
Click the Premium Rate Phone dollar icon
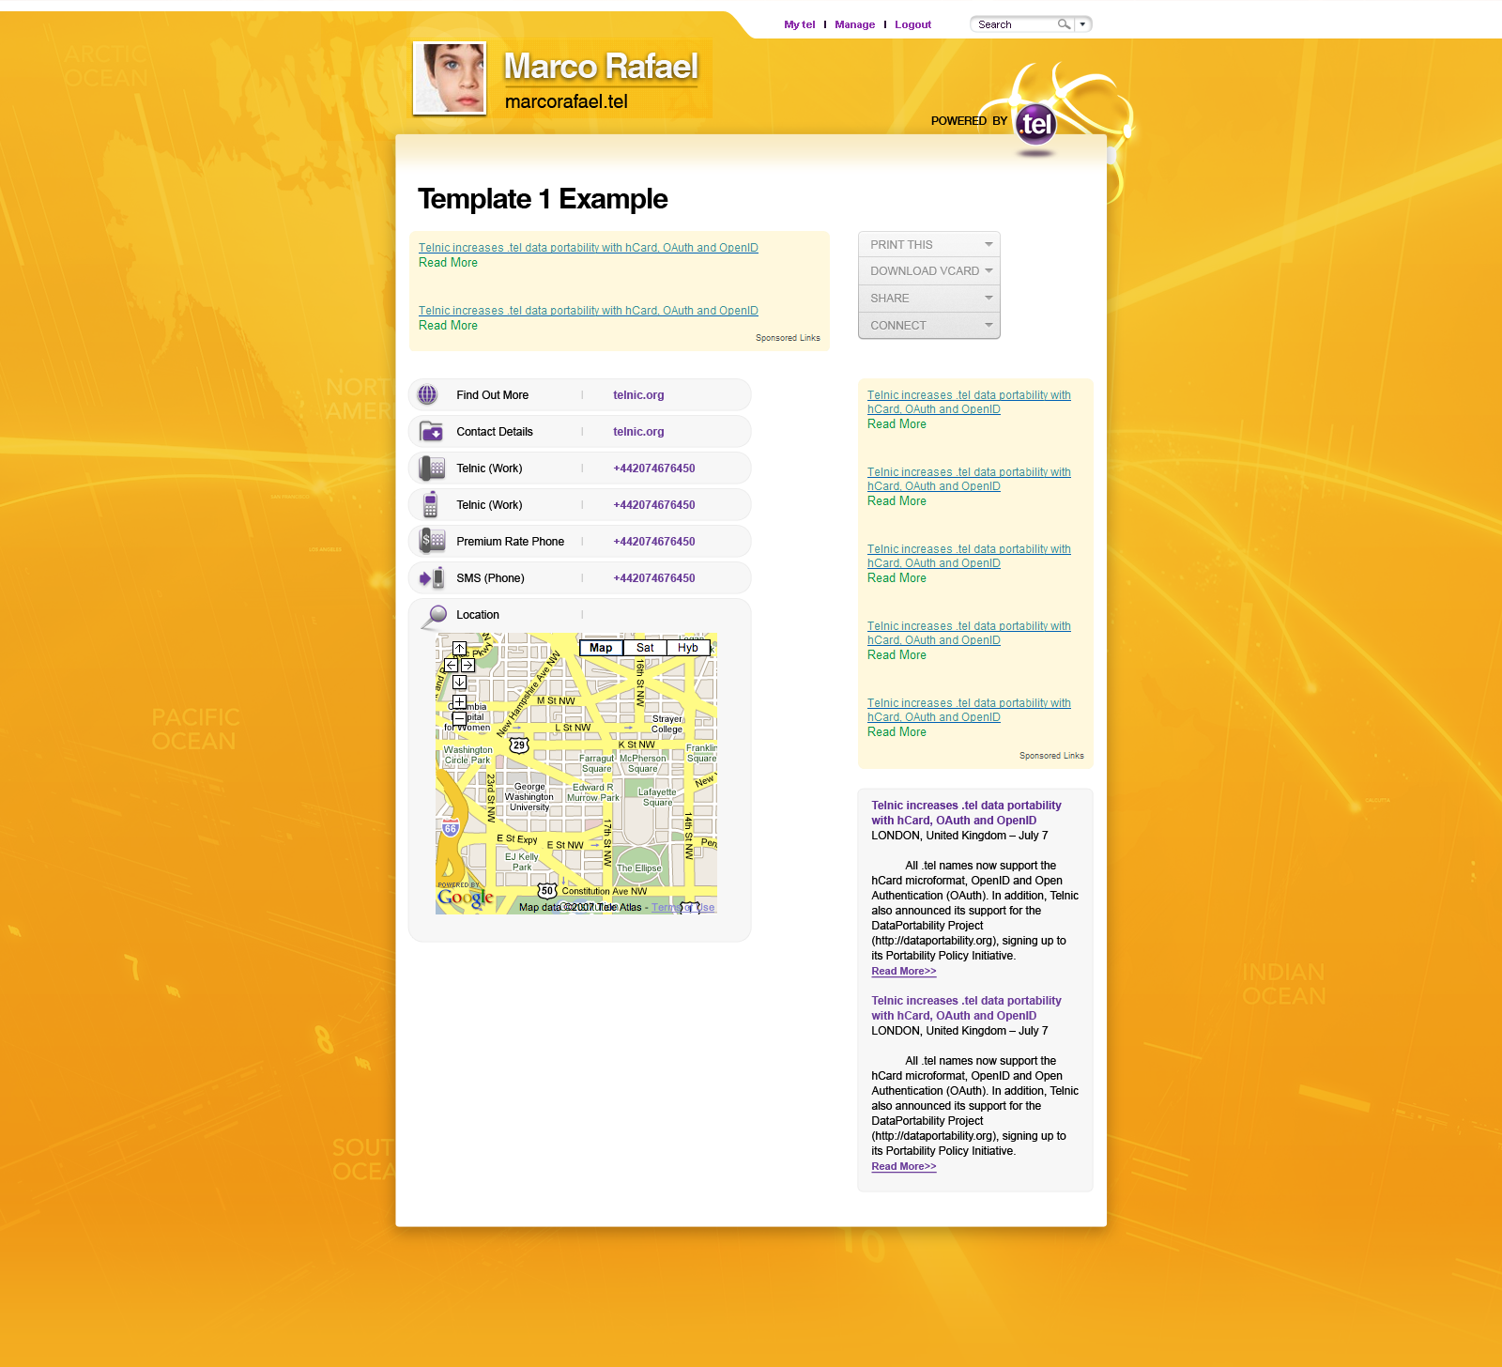pyautogui.click(x=432, y=541)
